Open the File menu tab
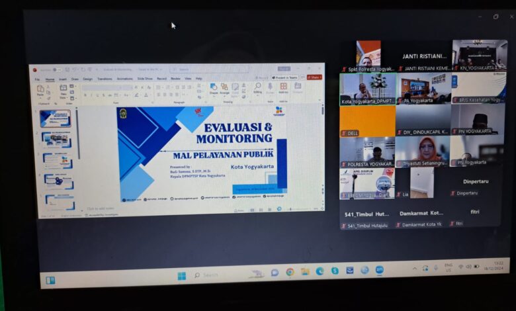 point(37,79)
